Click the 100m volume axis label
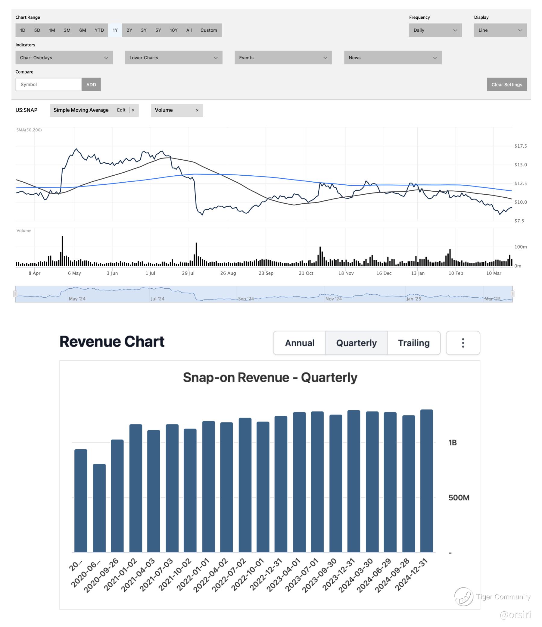 click(521, 247)
